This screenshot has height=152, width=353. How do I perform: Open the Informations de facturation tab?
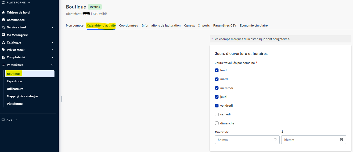point(161,25)
